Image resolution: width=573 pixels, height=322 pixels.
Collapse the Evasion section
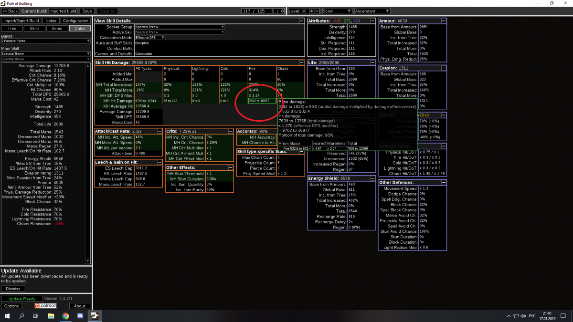point(444,68)
